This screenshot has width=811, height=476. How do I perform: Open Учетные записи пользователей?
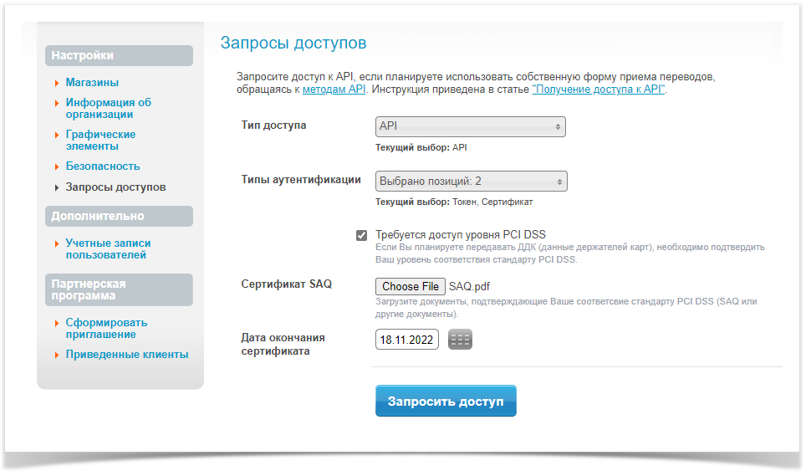tap(108, 249)
